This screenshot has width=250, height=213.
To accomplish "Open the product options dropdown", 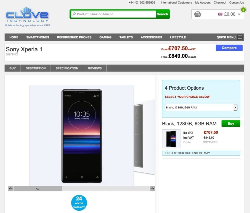I will tap(201, 107).
